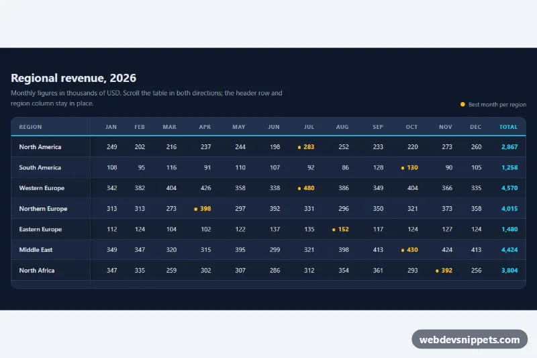Click South America August value 86
Screen dimensions: 537x358
coord(345,167)
